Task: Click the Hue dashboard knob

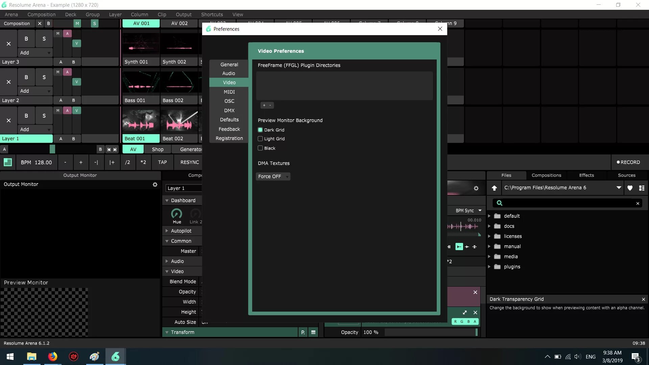Action: (x=177, y=214)
